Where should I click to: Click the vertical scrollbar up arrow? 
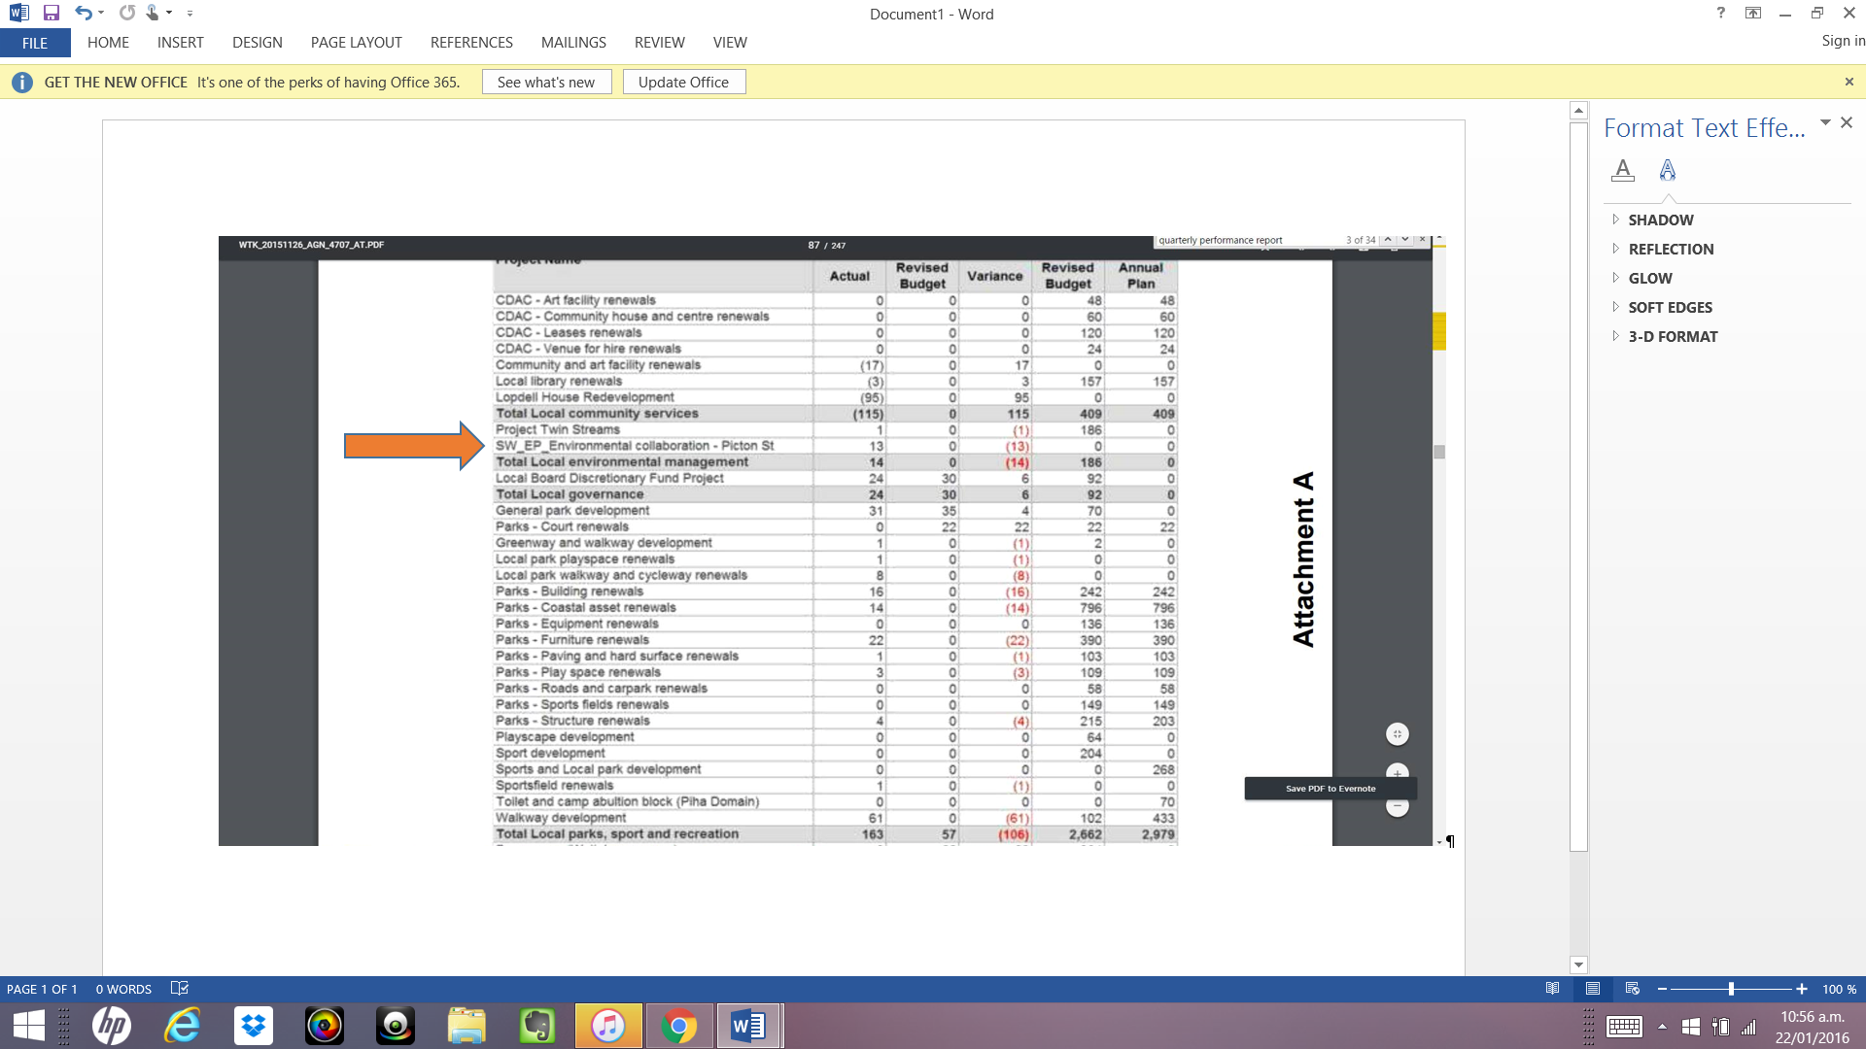click(x=1578, y=111)
